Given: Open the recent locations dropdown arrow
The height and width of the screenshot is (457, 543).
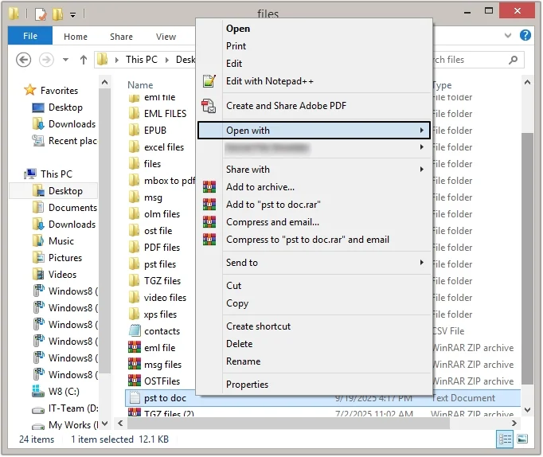Looking at the screenshot, I should pyautogui.click(x=65, y=60).
